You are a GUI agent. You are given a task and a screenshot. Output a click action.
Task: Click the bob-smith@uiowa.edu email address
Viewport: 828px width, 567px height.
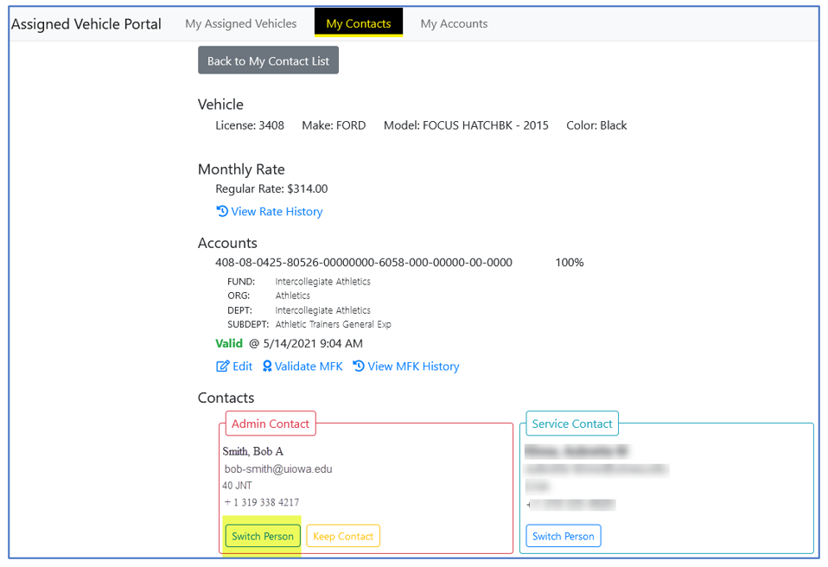[x=278, y=469]
